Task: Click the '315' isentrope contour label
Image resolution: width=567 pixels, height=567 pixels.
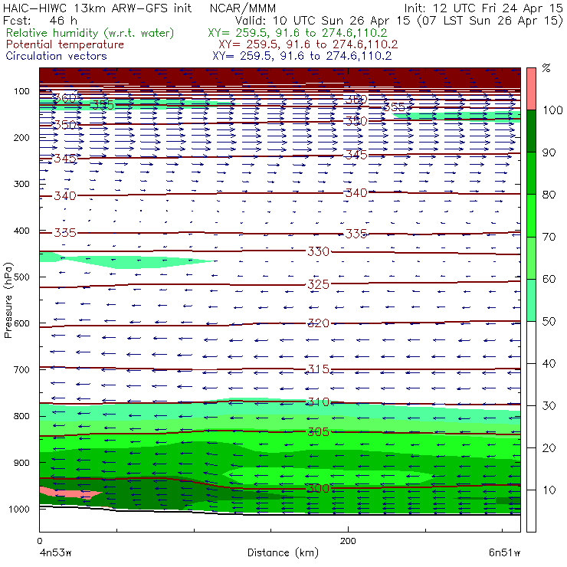Action: [318, 369]
